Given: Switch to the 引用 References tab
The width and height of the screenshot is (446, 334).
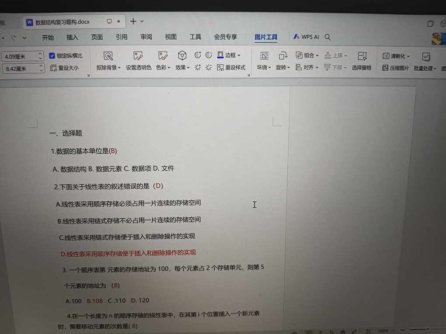Looking at the screenshot, I should click(x=122, y=37).
